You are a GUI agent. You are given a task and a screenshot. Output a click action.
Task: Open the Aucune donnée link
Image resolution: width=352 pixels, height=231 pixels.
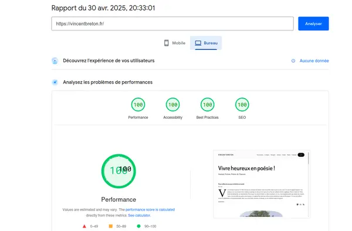tap(314, 61)
